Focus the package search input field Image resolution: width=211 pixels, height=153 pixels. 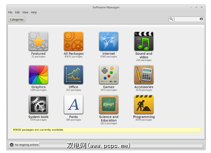186,19
